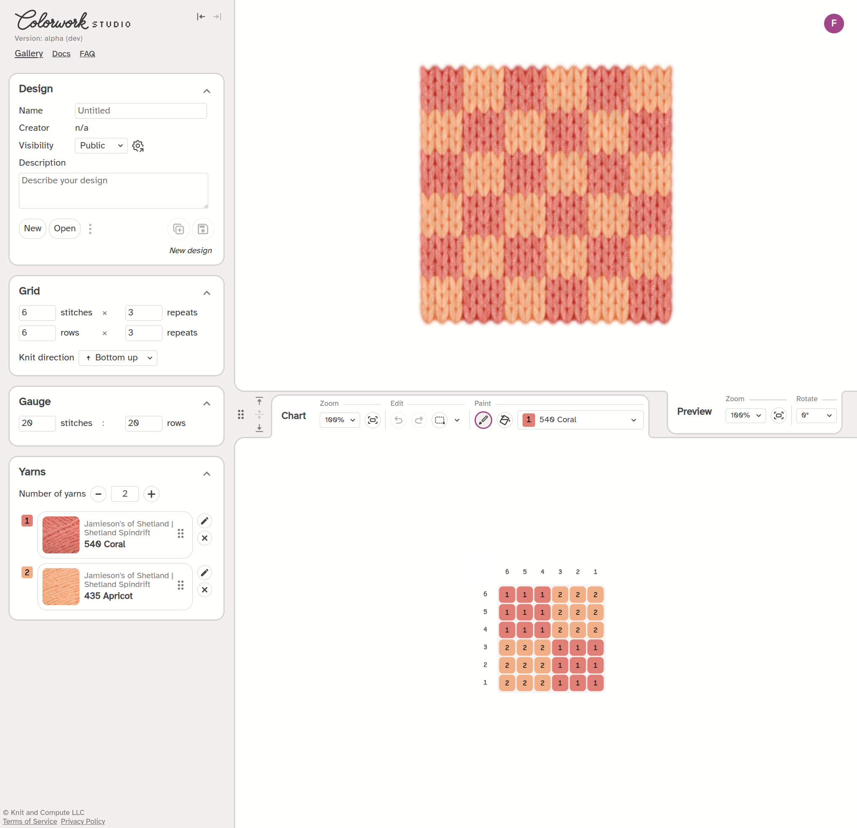Move panel divider to top icon
Viewport: 857px width, 828px height.
coord(259,401)
